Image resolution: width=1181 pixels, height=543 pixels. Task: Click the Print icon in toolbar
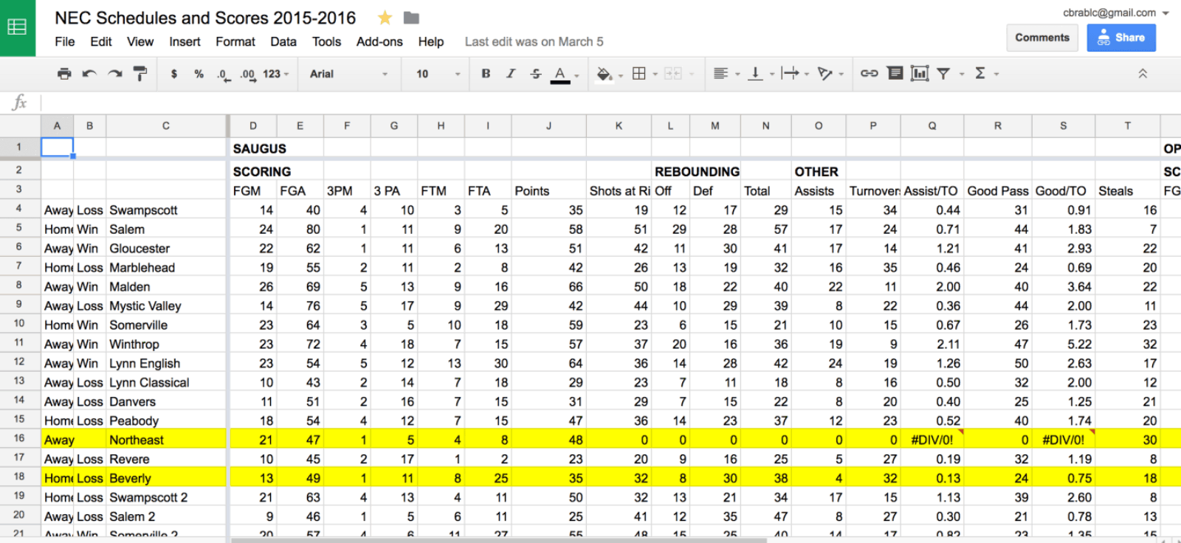click(x=64, y=74)
